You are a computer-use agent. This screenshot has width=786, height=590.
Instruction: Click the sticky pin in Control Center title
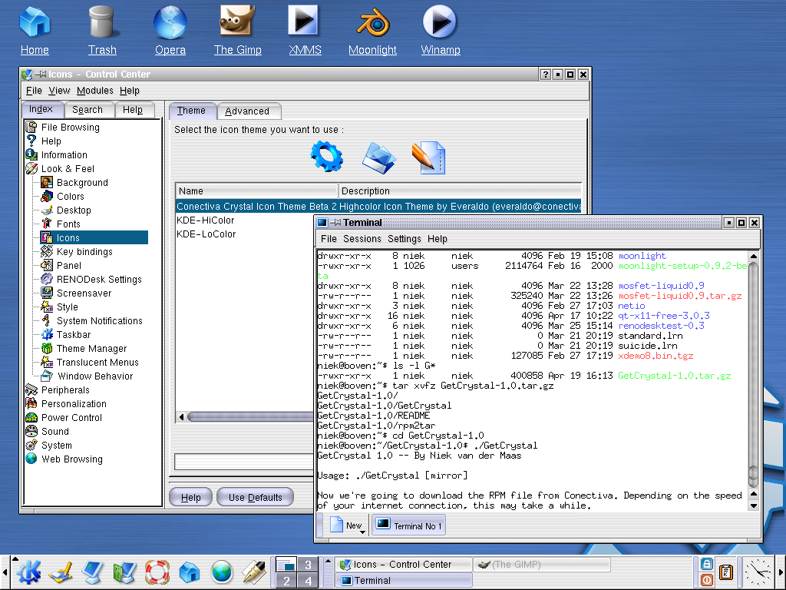[41, 75]
